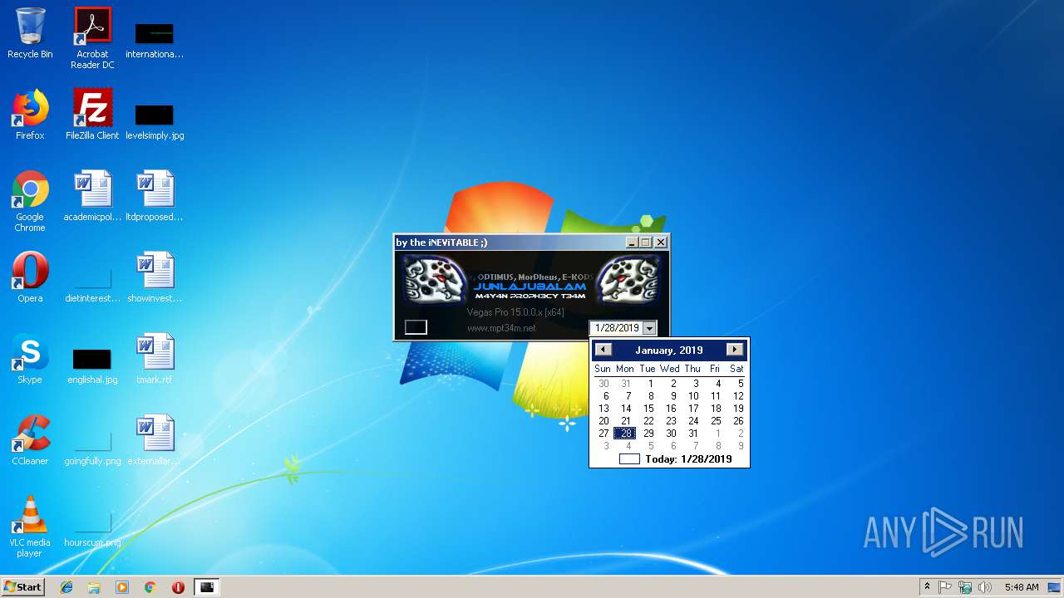The image size is (1064, 598).
Task: Click Show desktop button in taskbar corner
Action: pos(1056,587)
